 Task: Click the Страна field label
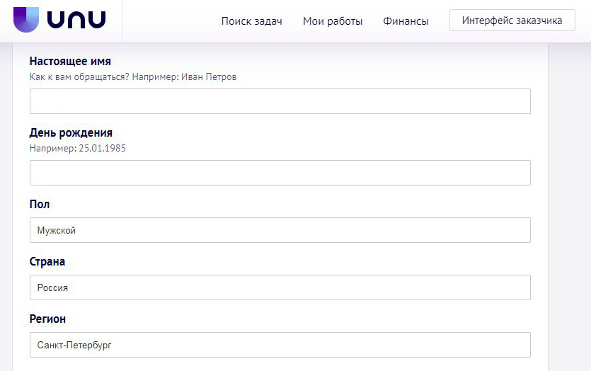[47, 262]
